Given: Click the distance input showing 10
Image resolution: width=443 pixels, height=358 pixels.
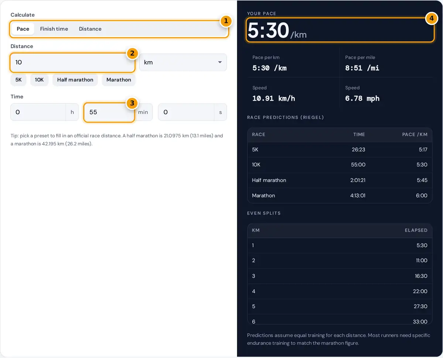Looking at the screenshot, I should [72, 62].
